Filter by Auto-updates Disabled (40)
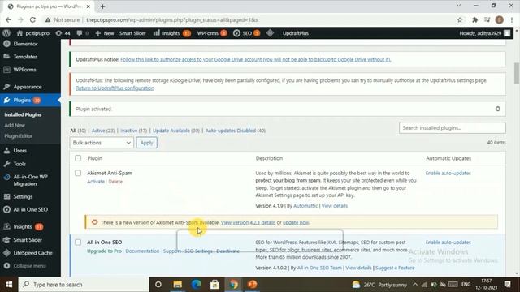 pyautogui.click(x=236, y=131)
